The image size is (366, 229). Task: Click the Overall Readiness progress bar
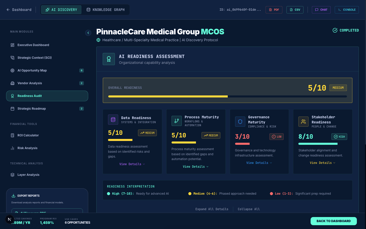coord(227,96)
